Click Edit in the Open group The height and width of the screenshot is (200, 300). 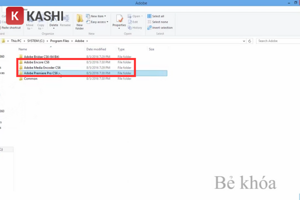coord(133,22)
